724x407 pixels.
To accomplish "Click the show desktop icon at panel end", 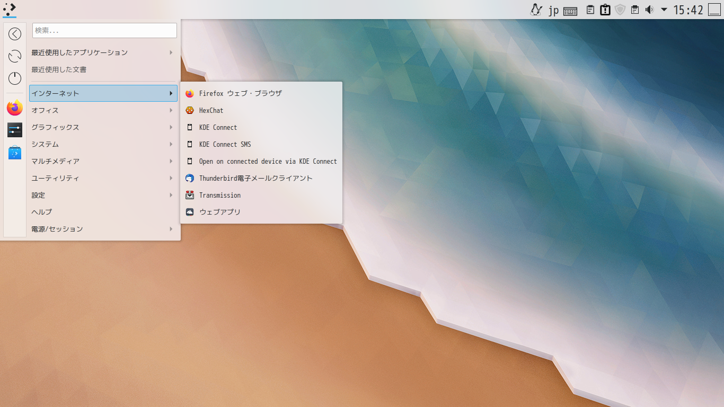I will [714, 10].
